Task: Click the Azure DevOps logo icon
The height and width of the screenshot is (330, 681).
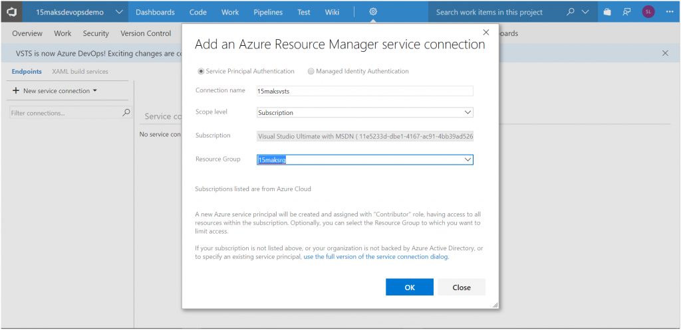Action: point(12,12)
